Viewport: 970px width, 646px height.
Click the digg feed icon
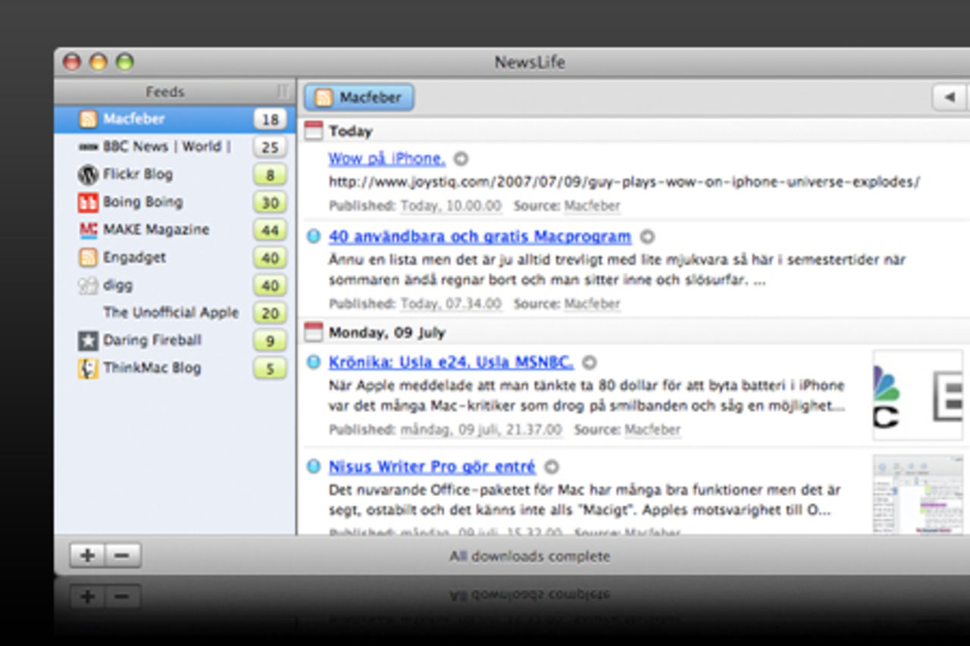pos(89,285)
